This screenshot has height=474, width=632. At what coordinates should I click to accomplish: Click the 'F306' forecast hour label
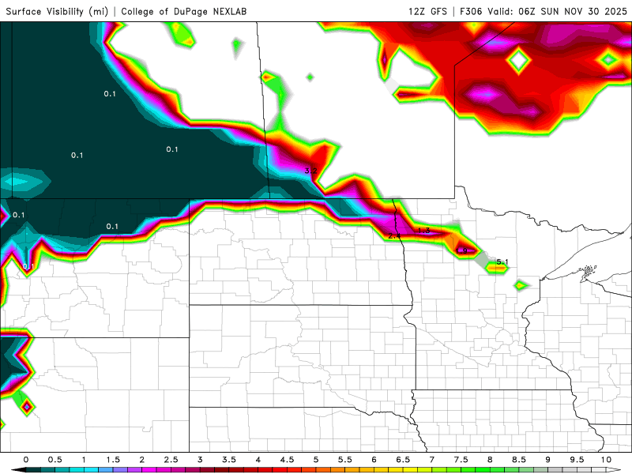point(471,11)
